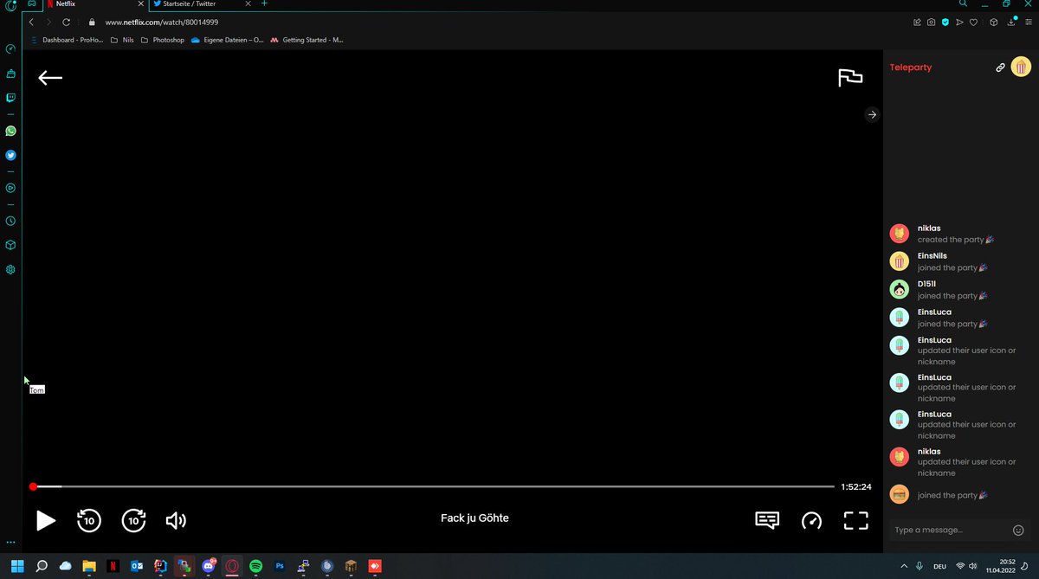Switch to the Netflix tab
The width and height of the screenshot is (1039, 579).
click(x=65, y=3)
